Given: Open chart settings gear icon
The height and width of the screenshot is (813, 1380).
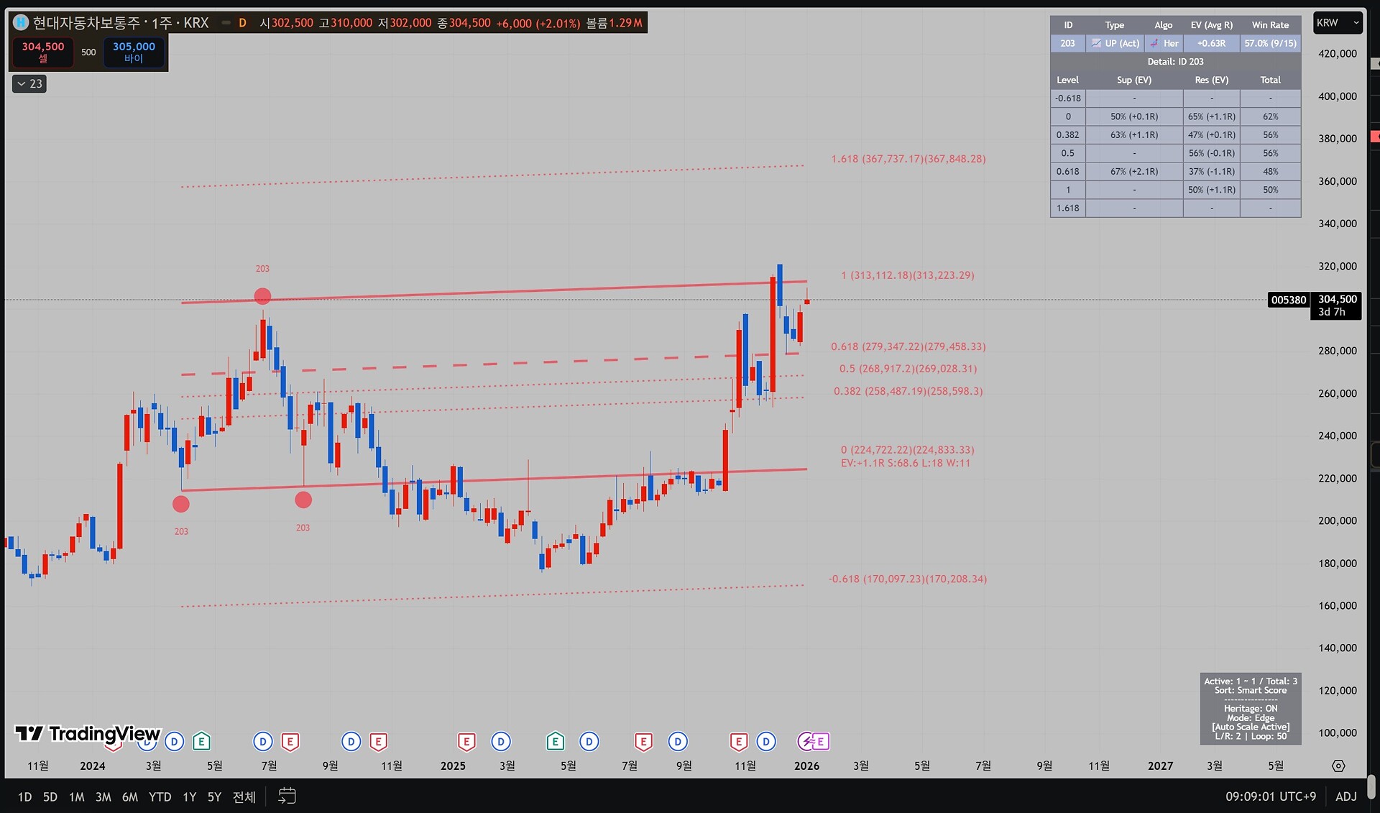Looking at the screenshot, I should coord(1338,766).
